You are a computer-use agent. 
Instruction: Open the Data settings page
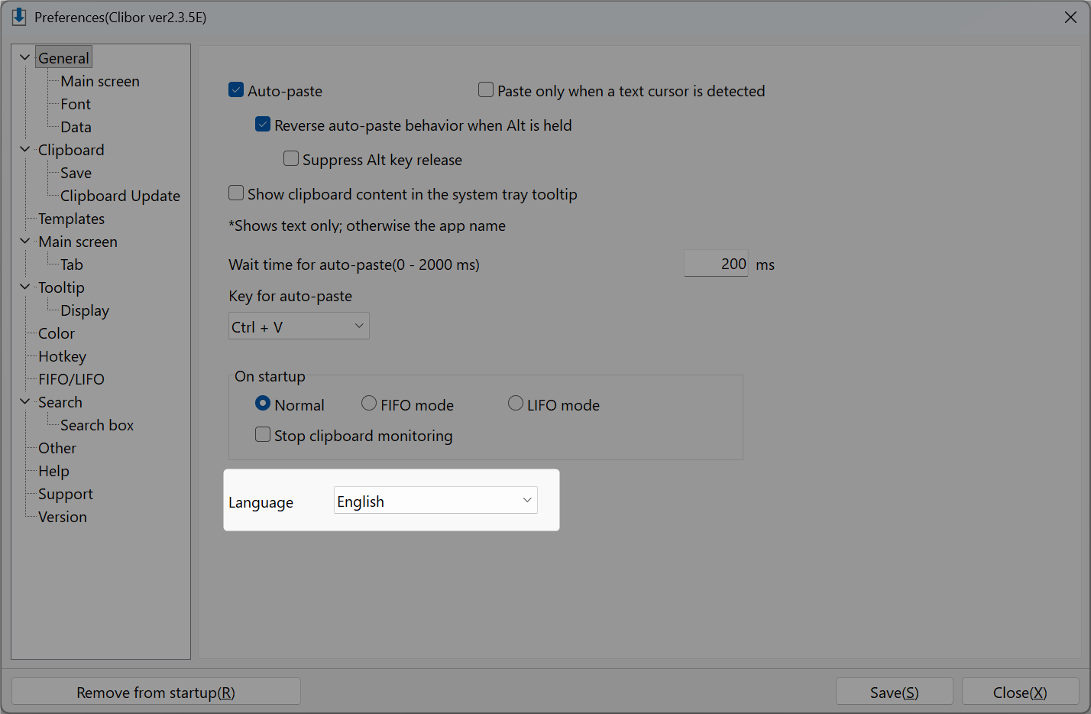point(76,127)
